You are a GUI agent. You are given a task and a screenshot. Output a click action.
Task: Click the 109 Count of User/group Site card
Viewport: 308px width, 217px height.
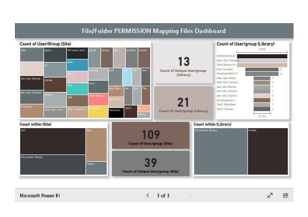pos(151,135)
